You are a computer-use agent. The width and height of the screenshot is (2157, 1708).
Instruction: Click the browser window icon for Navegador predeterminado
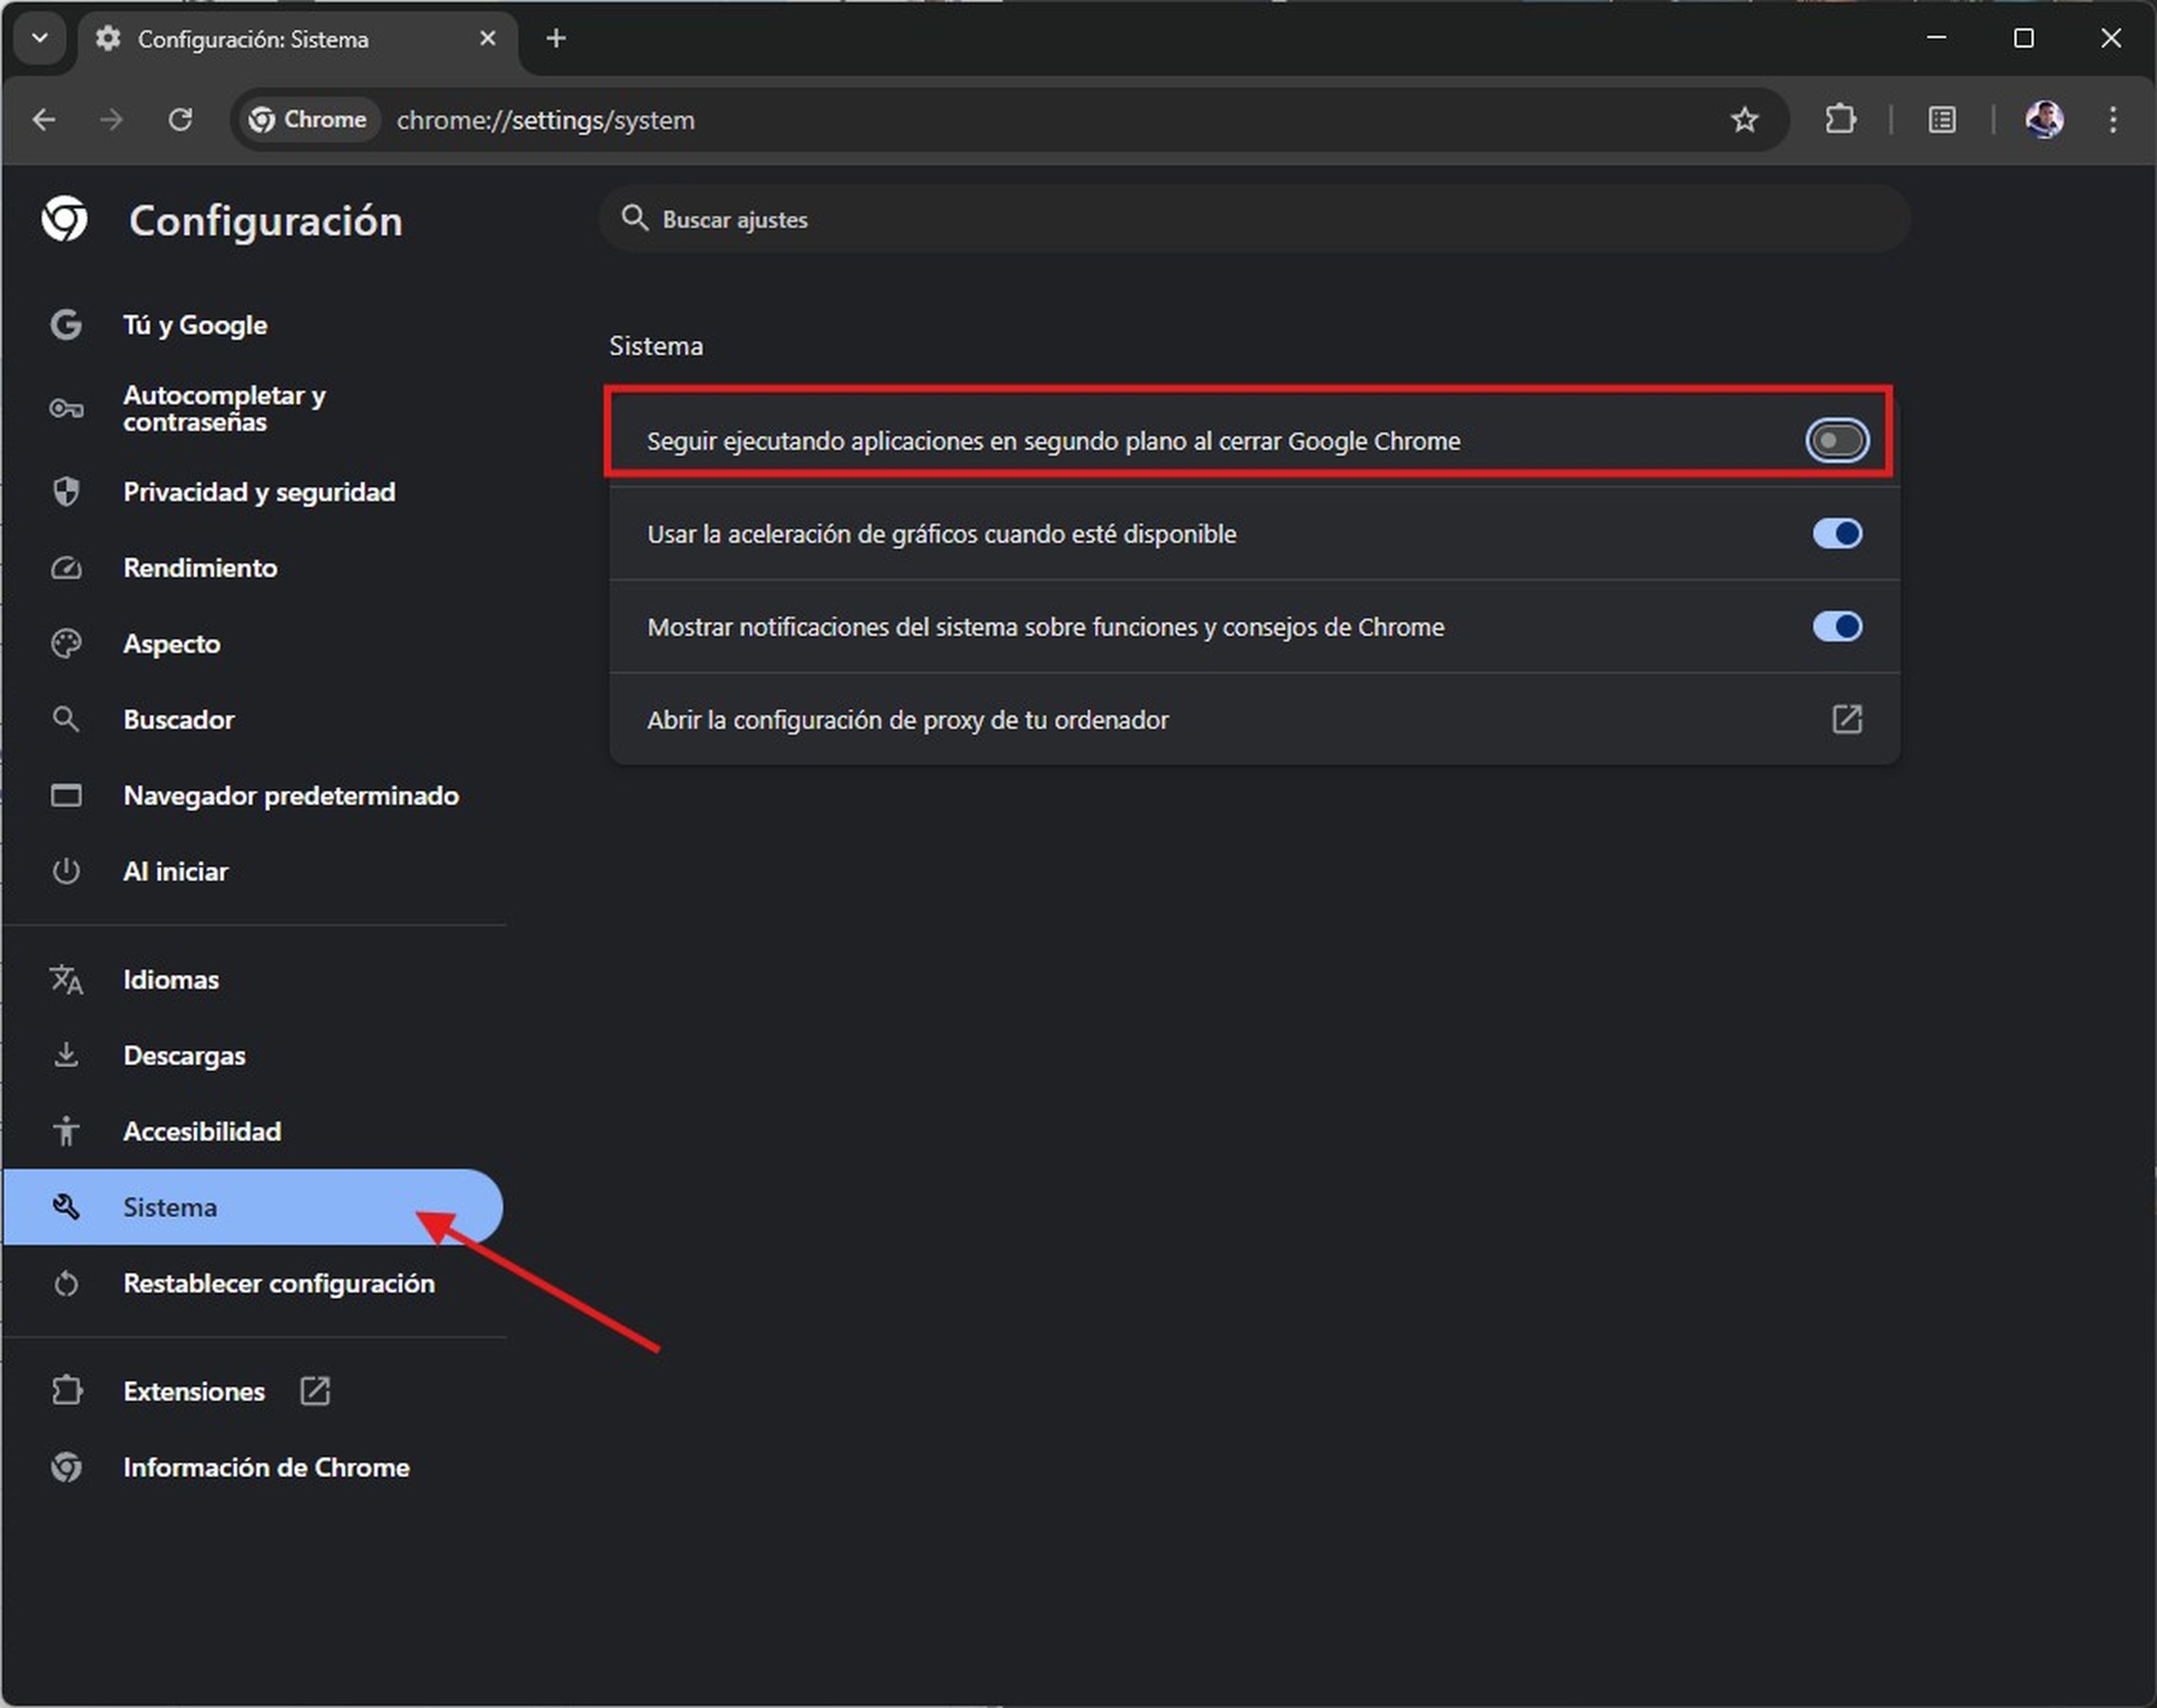pos(66,796)
